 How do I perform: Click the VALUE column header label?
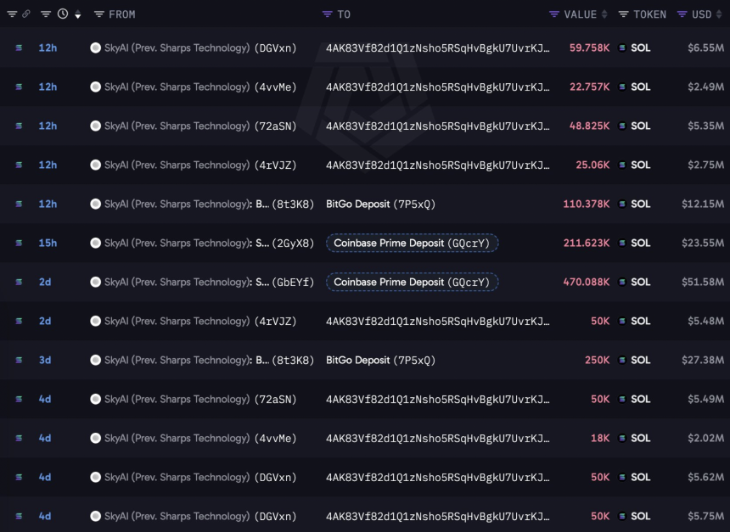coord(580,14)
